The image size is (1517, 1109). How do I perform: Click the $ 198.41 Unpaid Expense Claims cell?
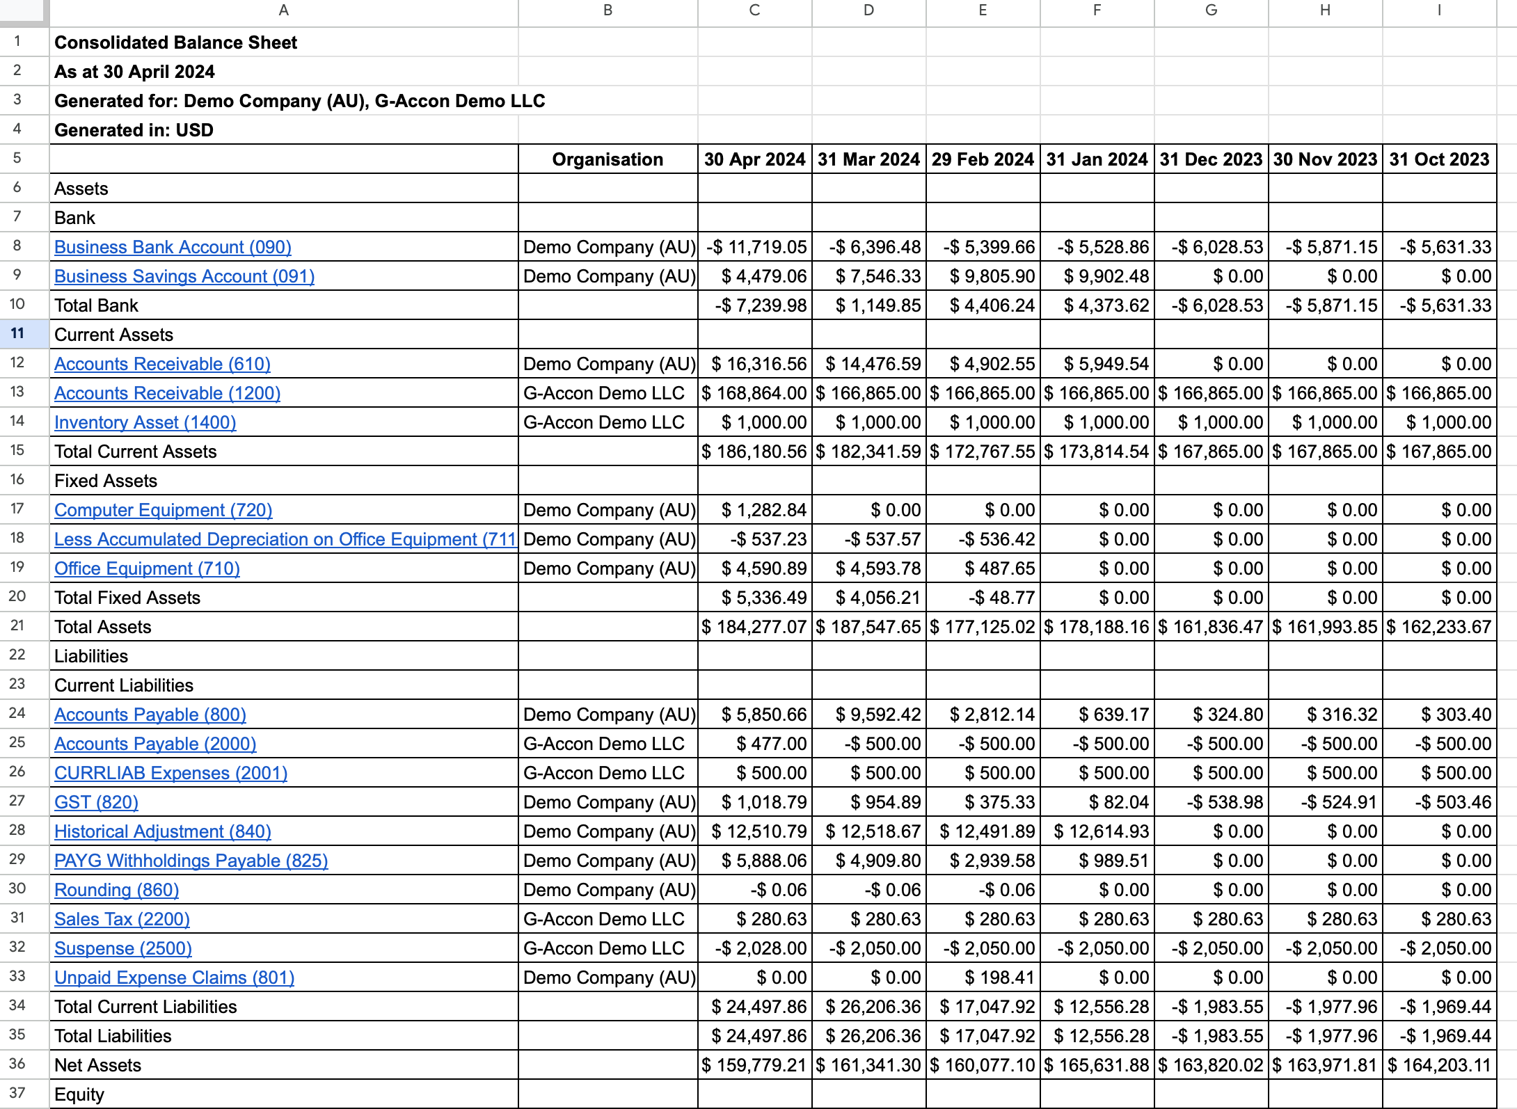point(983,978)
